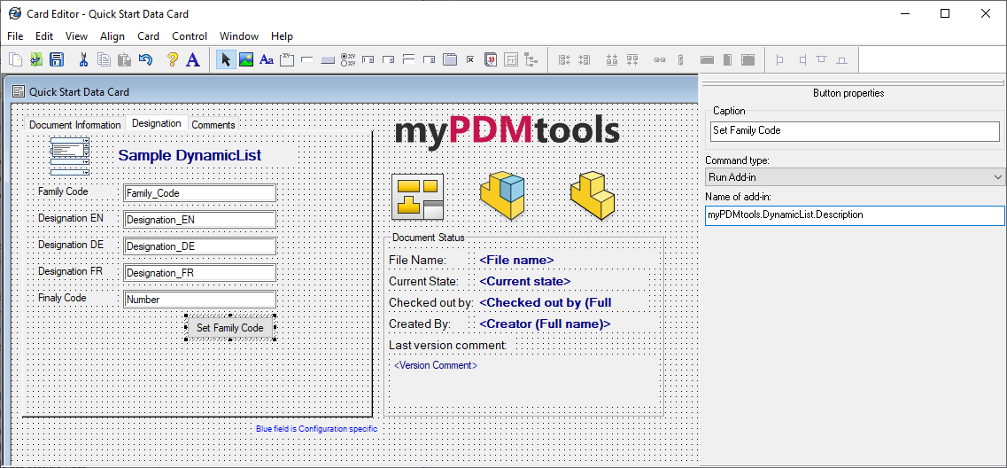1007x468 pixels.
Task: Open the Control menu
Action: click(189, 36)
